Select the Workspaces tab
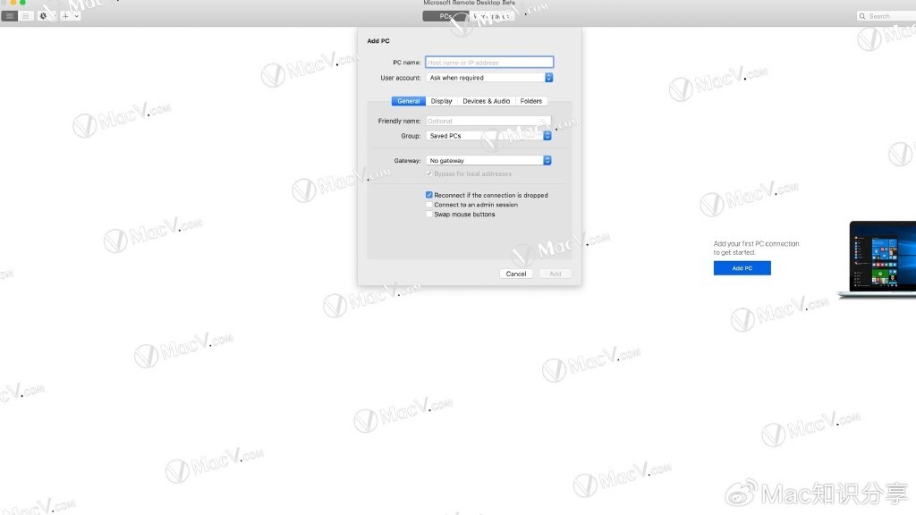This screenshot has width=916, height=515. tap(491, 16)
